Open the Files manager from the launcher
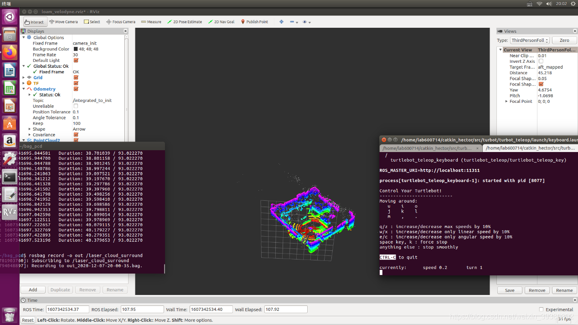This screenshot has width=578, height=325. (x=9, y=35)
